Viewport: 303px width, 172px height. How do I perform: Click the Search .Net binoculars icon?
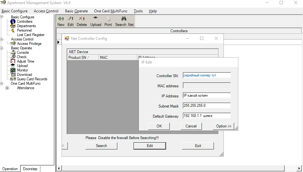click(x=124, y=19)
